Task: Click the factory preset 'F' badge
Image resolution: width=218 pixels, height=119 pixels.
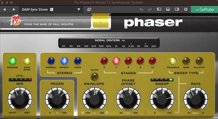Action: 52,9
